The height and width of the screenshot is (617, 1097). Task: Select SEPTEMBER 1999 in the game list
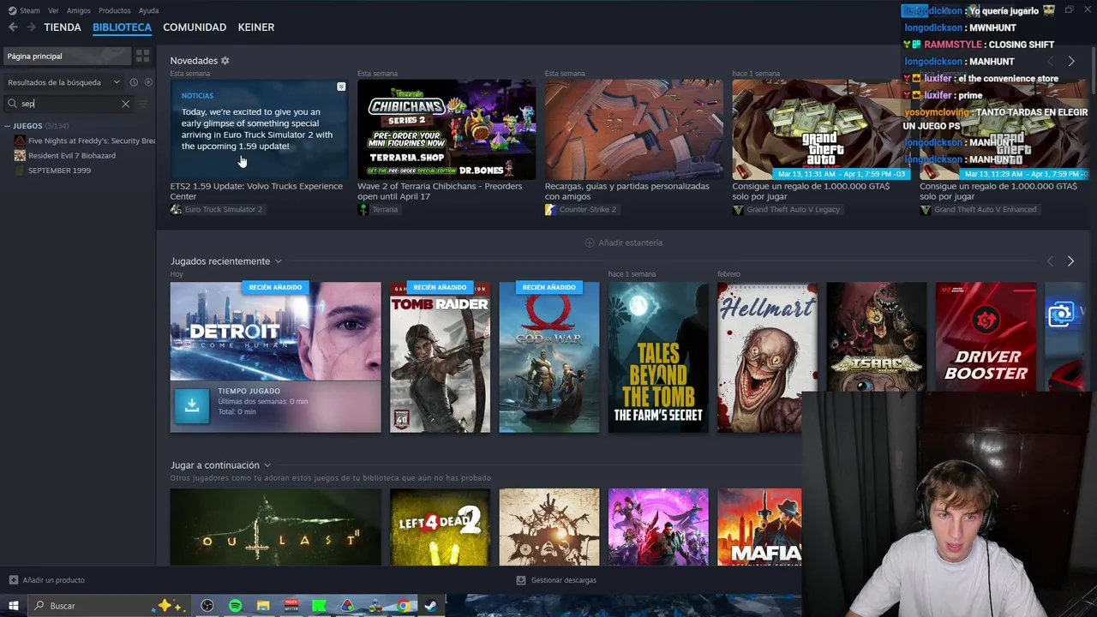[59, 171]
